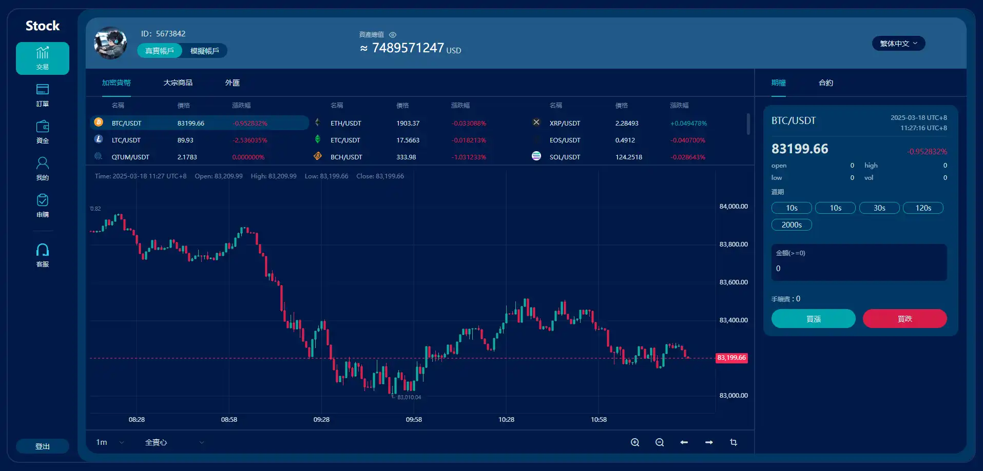
Task: Click the green 買漲 buy up button
Action: tap(814, 319)
